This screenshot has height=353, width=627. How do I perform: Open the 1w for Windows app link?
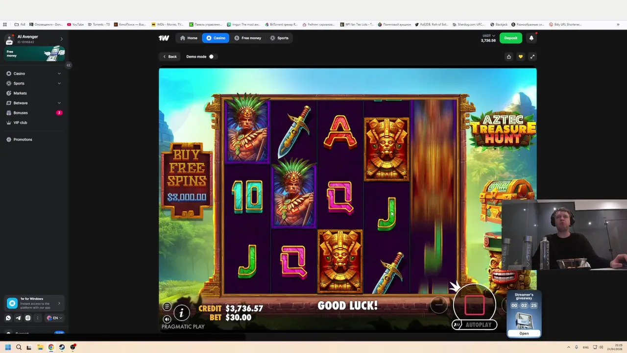pyautogui.click(x=34, y=303)
